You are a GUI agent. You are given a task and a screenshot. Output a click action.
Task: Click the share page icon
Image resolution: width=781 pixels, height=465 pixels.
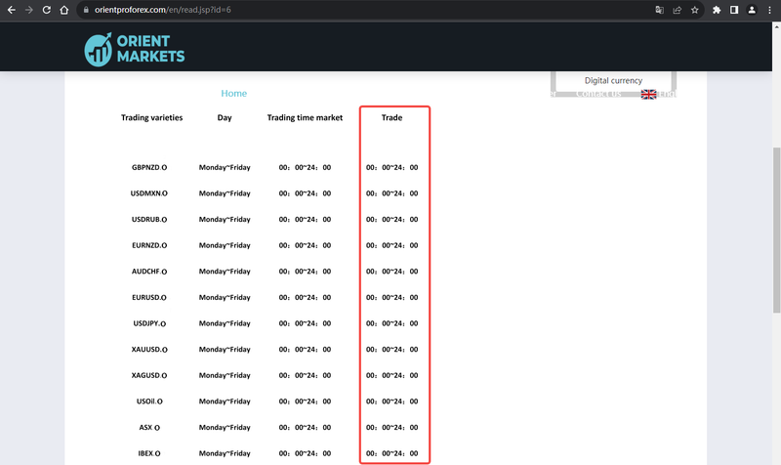pyautogui.click(x=677, y=10)
